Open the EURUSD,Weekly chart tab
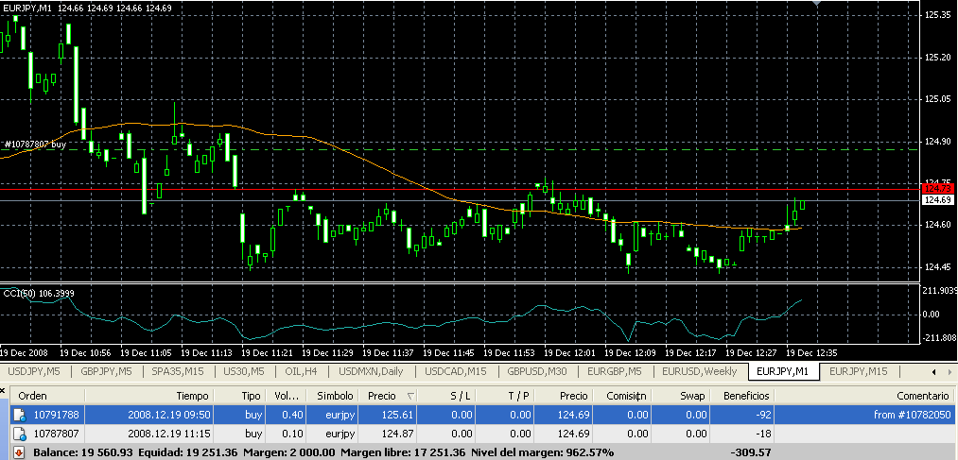The height and width of the screenshot is (460, 958). (x=700, y=371)
